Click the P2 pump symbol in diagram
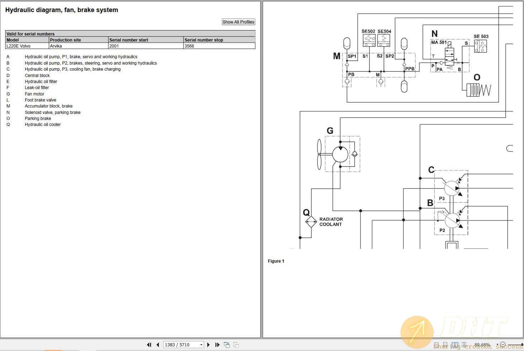The image size is (524, 351). point(452,220)
